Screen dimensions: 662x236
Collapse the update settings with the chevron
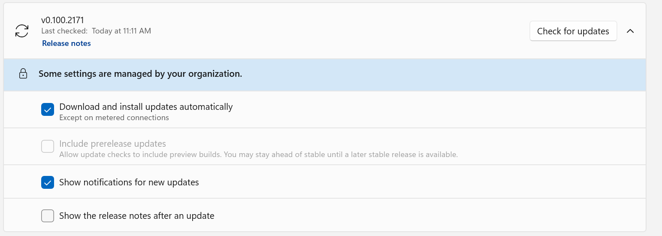click(x=630, y=31)
